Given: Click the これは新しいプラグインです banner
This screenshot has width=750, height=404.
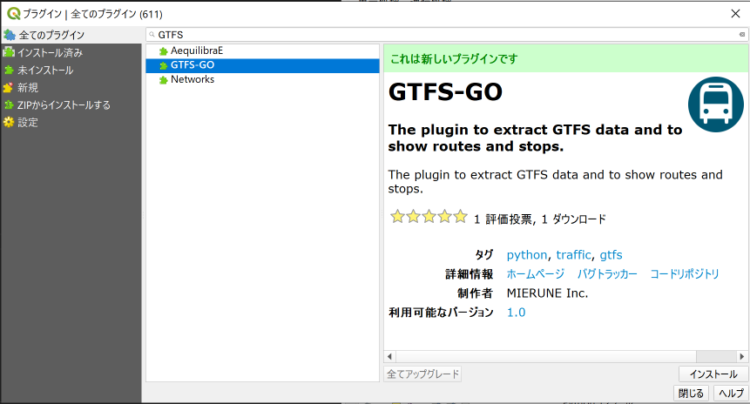Looking at the screenshot, I should pos(566,59).
